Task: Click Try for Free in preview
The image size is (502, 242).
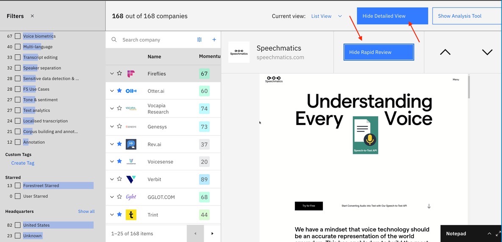Action: 309,206
